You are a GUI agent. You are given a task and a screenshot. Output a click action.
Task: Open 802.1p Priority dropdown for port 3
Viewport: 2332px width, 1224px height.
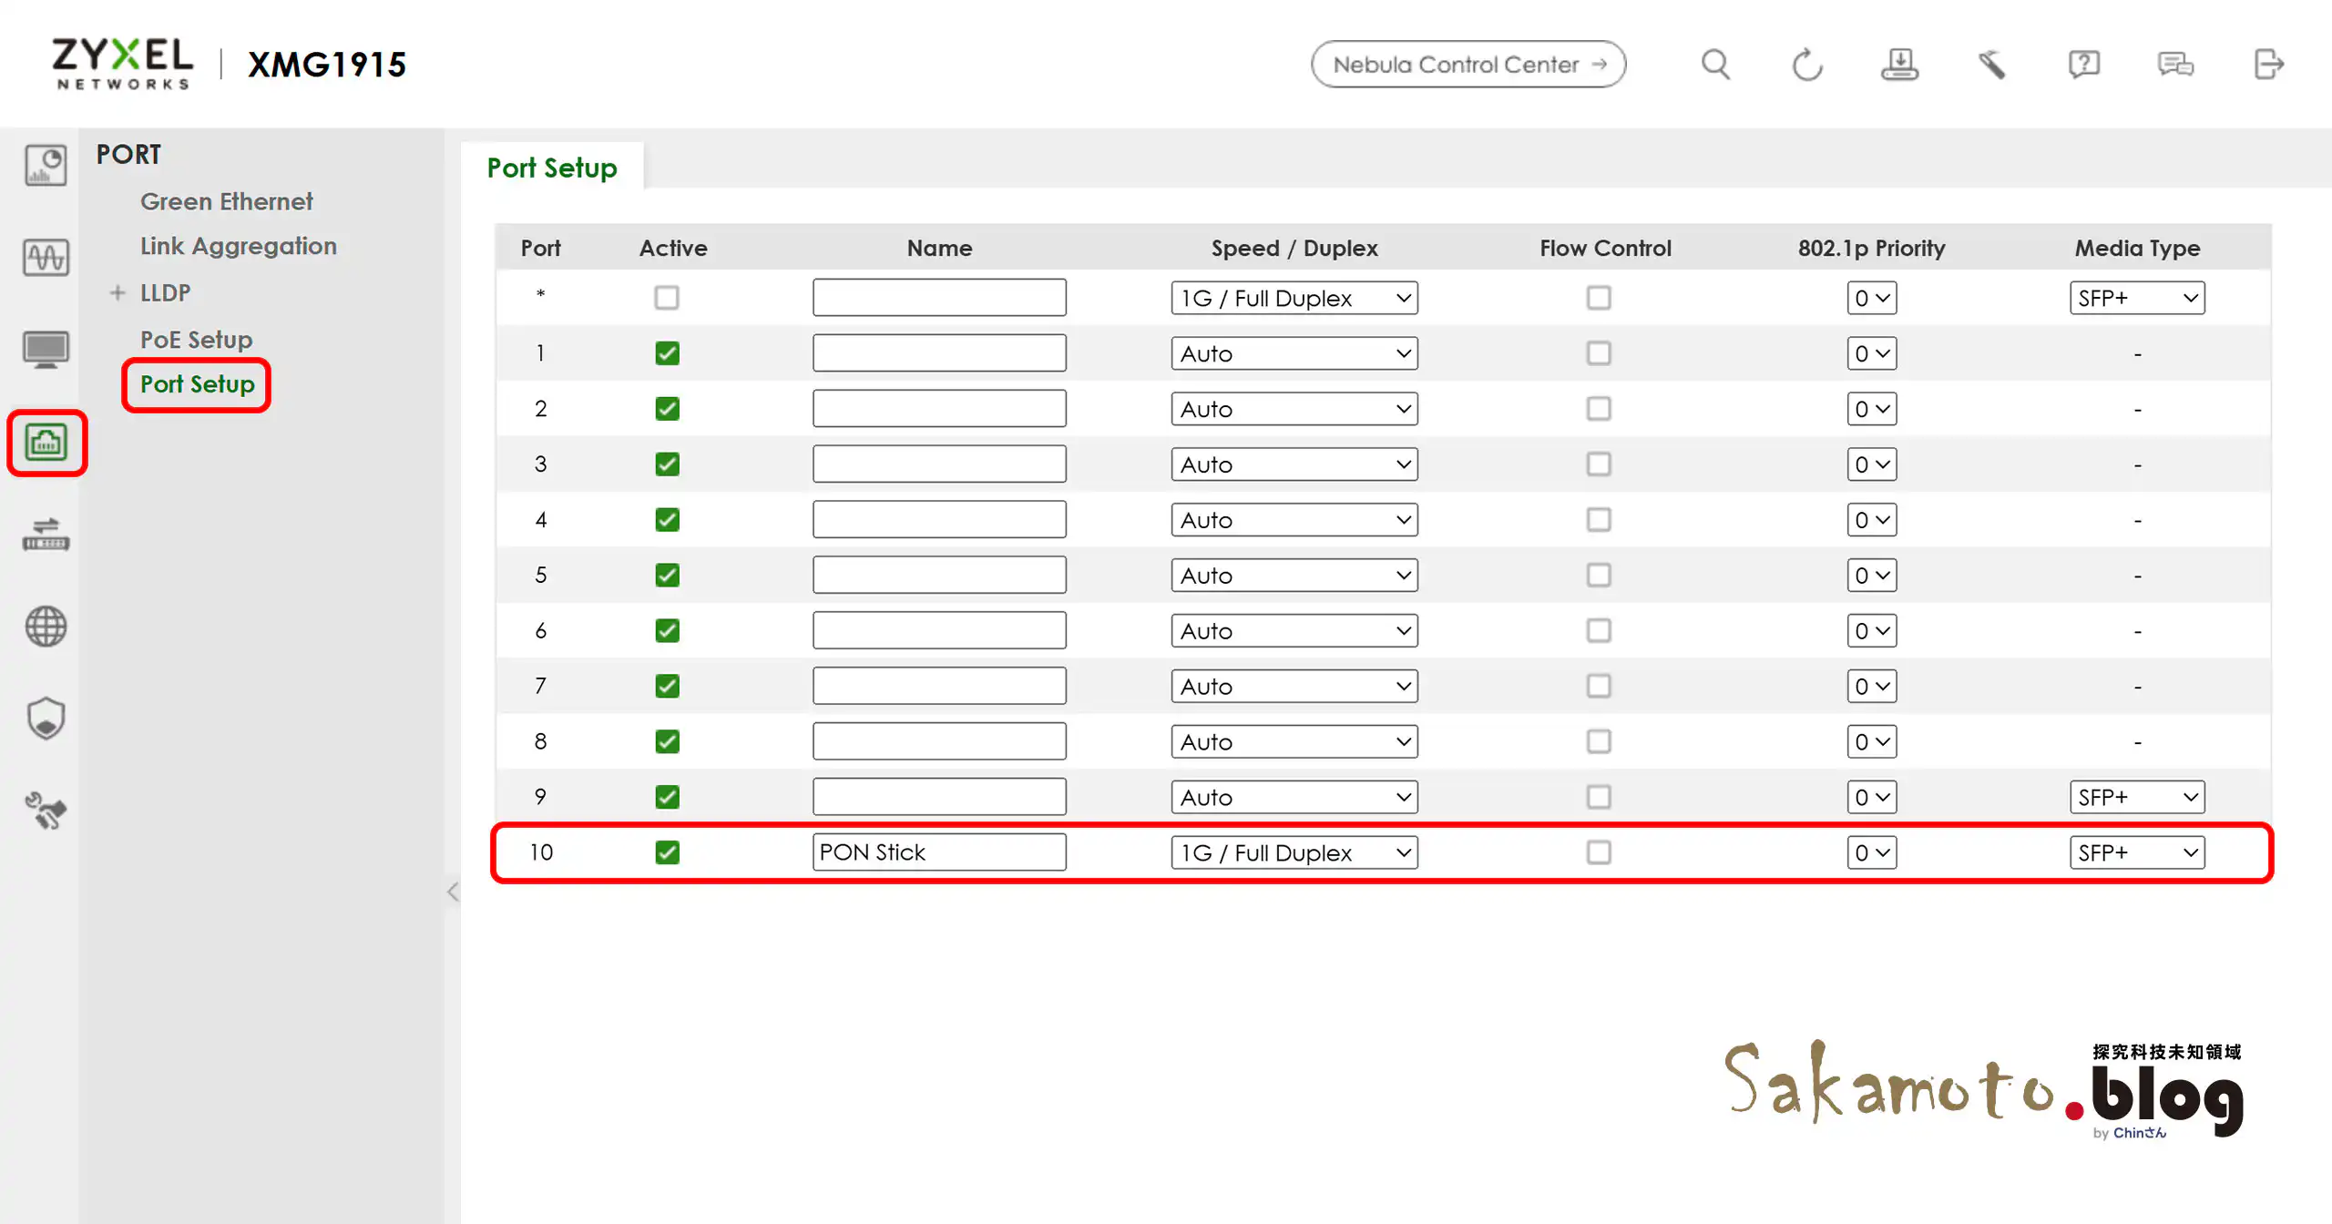pos(1871,464)
